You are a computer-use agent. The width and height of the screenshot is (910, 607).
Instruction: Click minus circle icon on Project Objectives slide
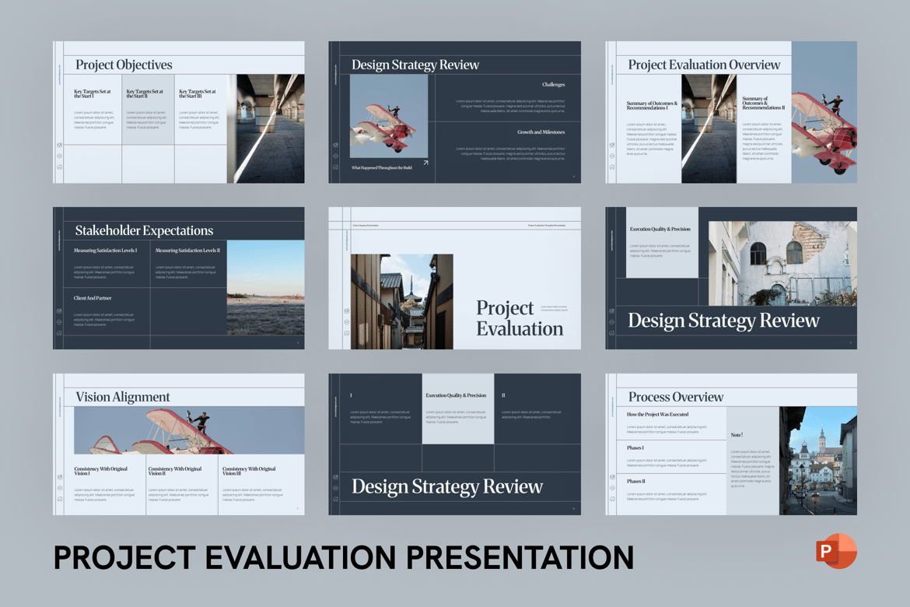59,156
